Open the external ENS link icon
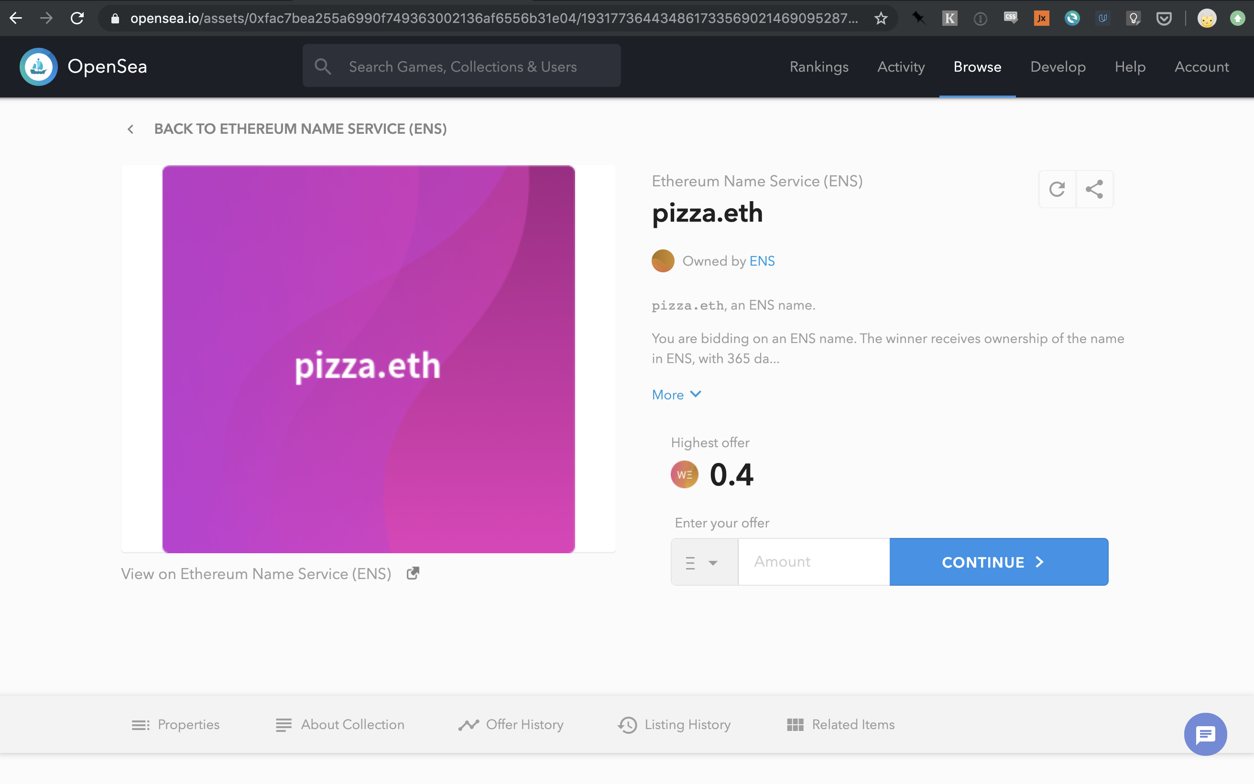This screenshot has width=1254, height=784. (x=413, y=573)
